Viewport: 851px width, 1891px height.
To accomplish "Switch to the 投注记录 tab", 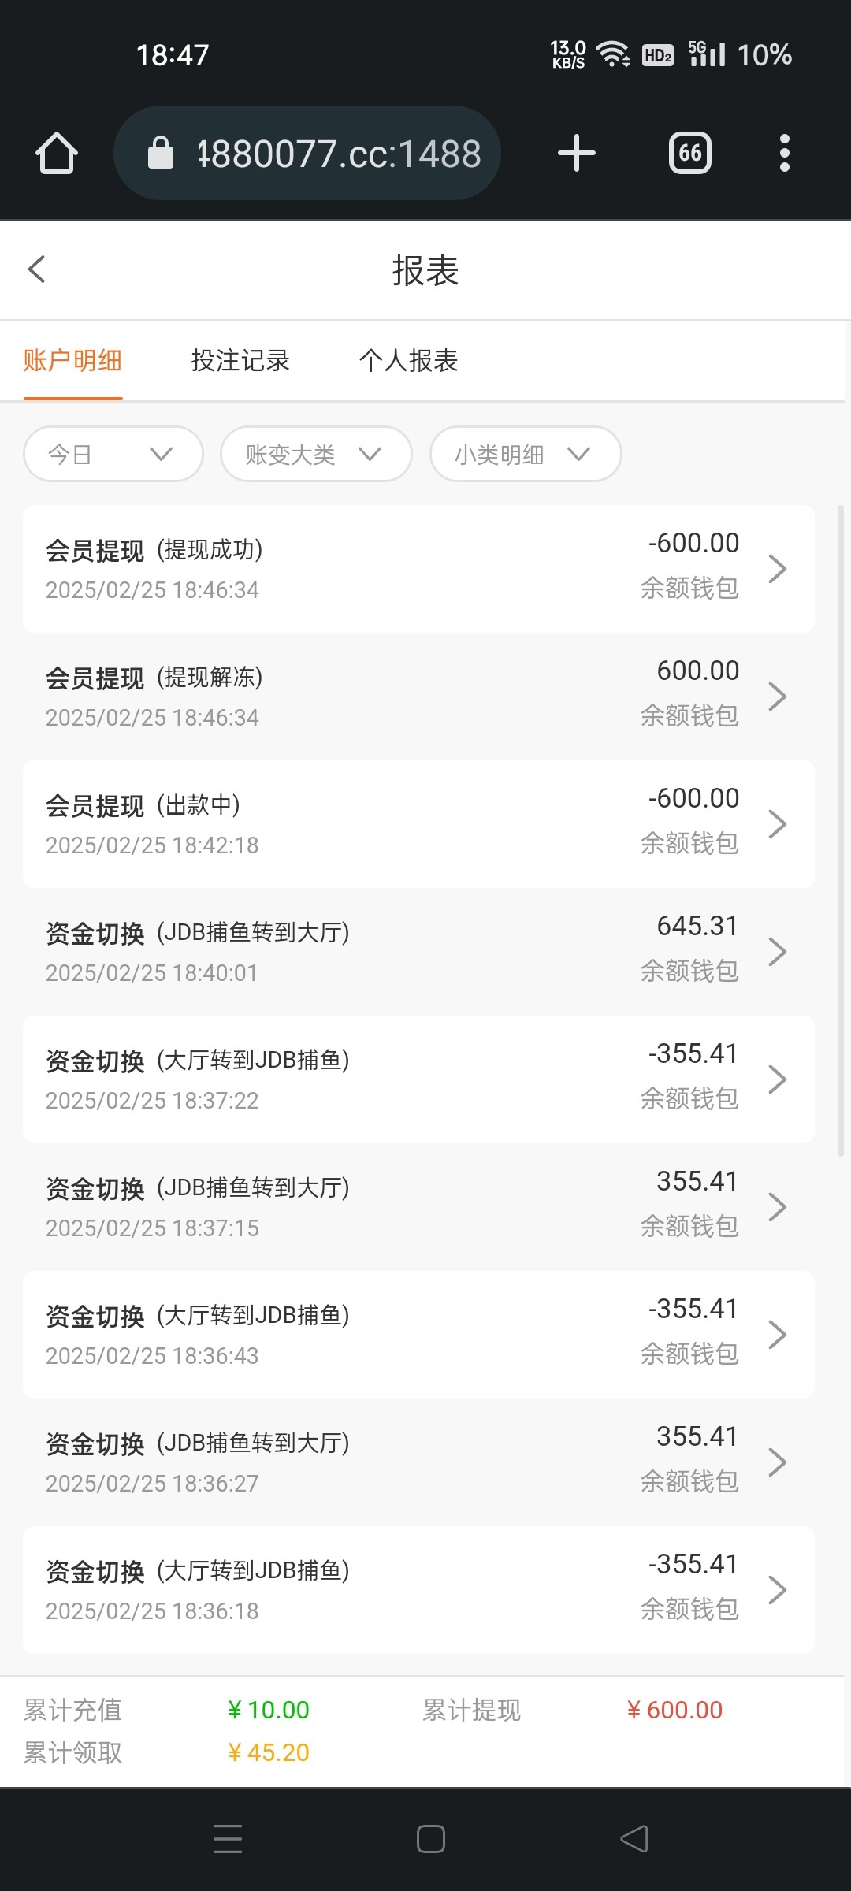I will 240,361.
